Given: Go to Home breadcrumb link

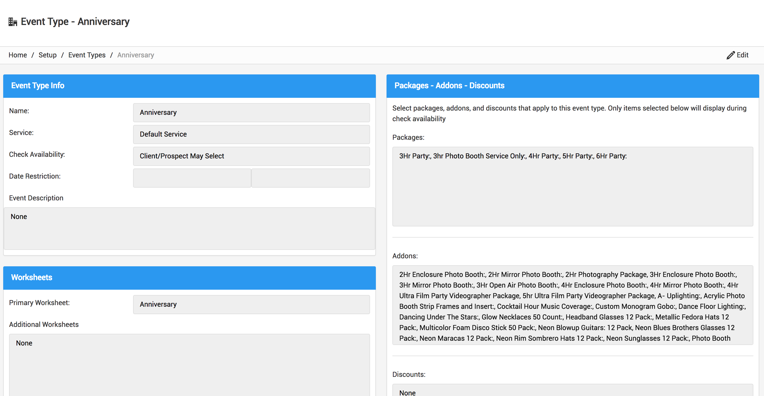Looking at the screenshot, I should pos(18,55).
